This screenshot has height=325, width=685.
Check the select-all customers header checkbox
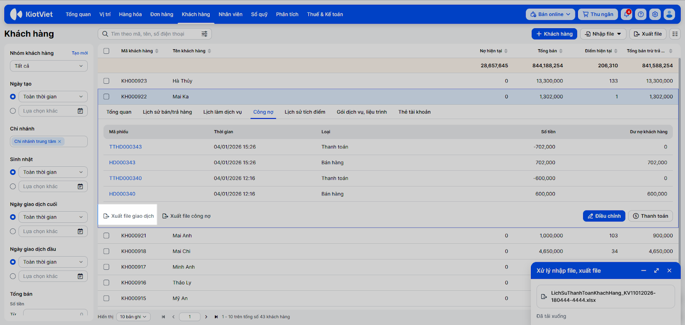pyautogui.click(x=106, y=51)
